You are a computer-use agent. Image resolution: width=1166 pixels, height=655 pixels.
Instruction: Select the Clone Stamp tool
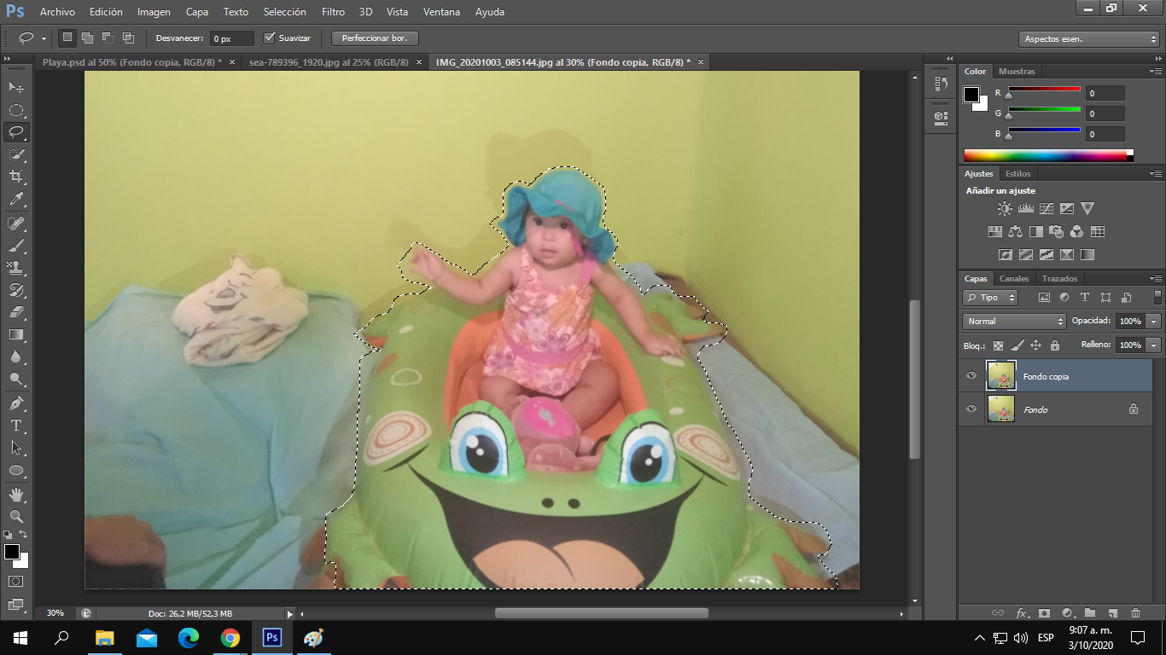pos(16,268)
